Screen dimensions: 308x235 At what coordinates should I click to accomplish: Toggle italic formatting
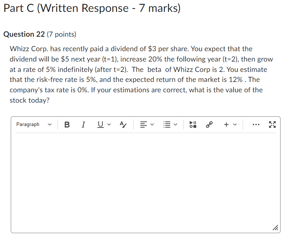[x=83, y=125]
